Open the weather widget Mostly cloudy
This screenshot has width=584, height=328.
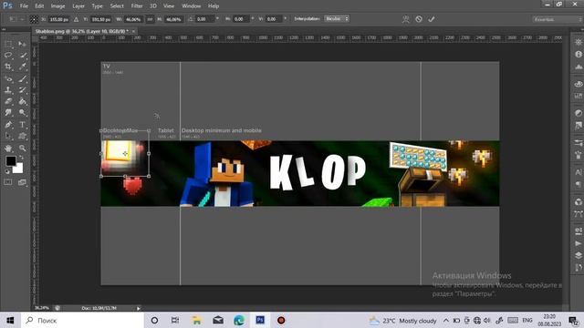403,320
